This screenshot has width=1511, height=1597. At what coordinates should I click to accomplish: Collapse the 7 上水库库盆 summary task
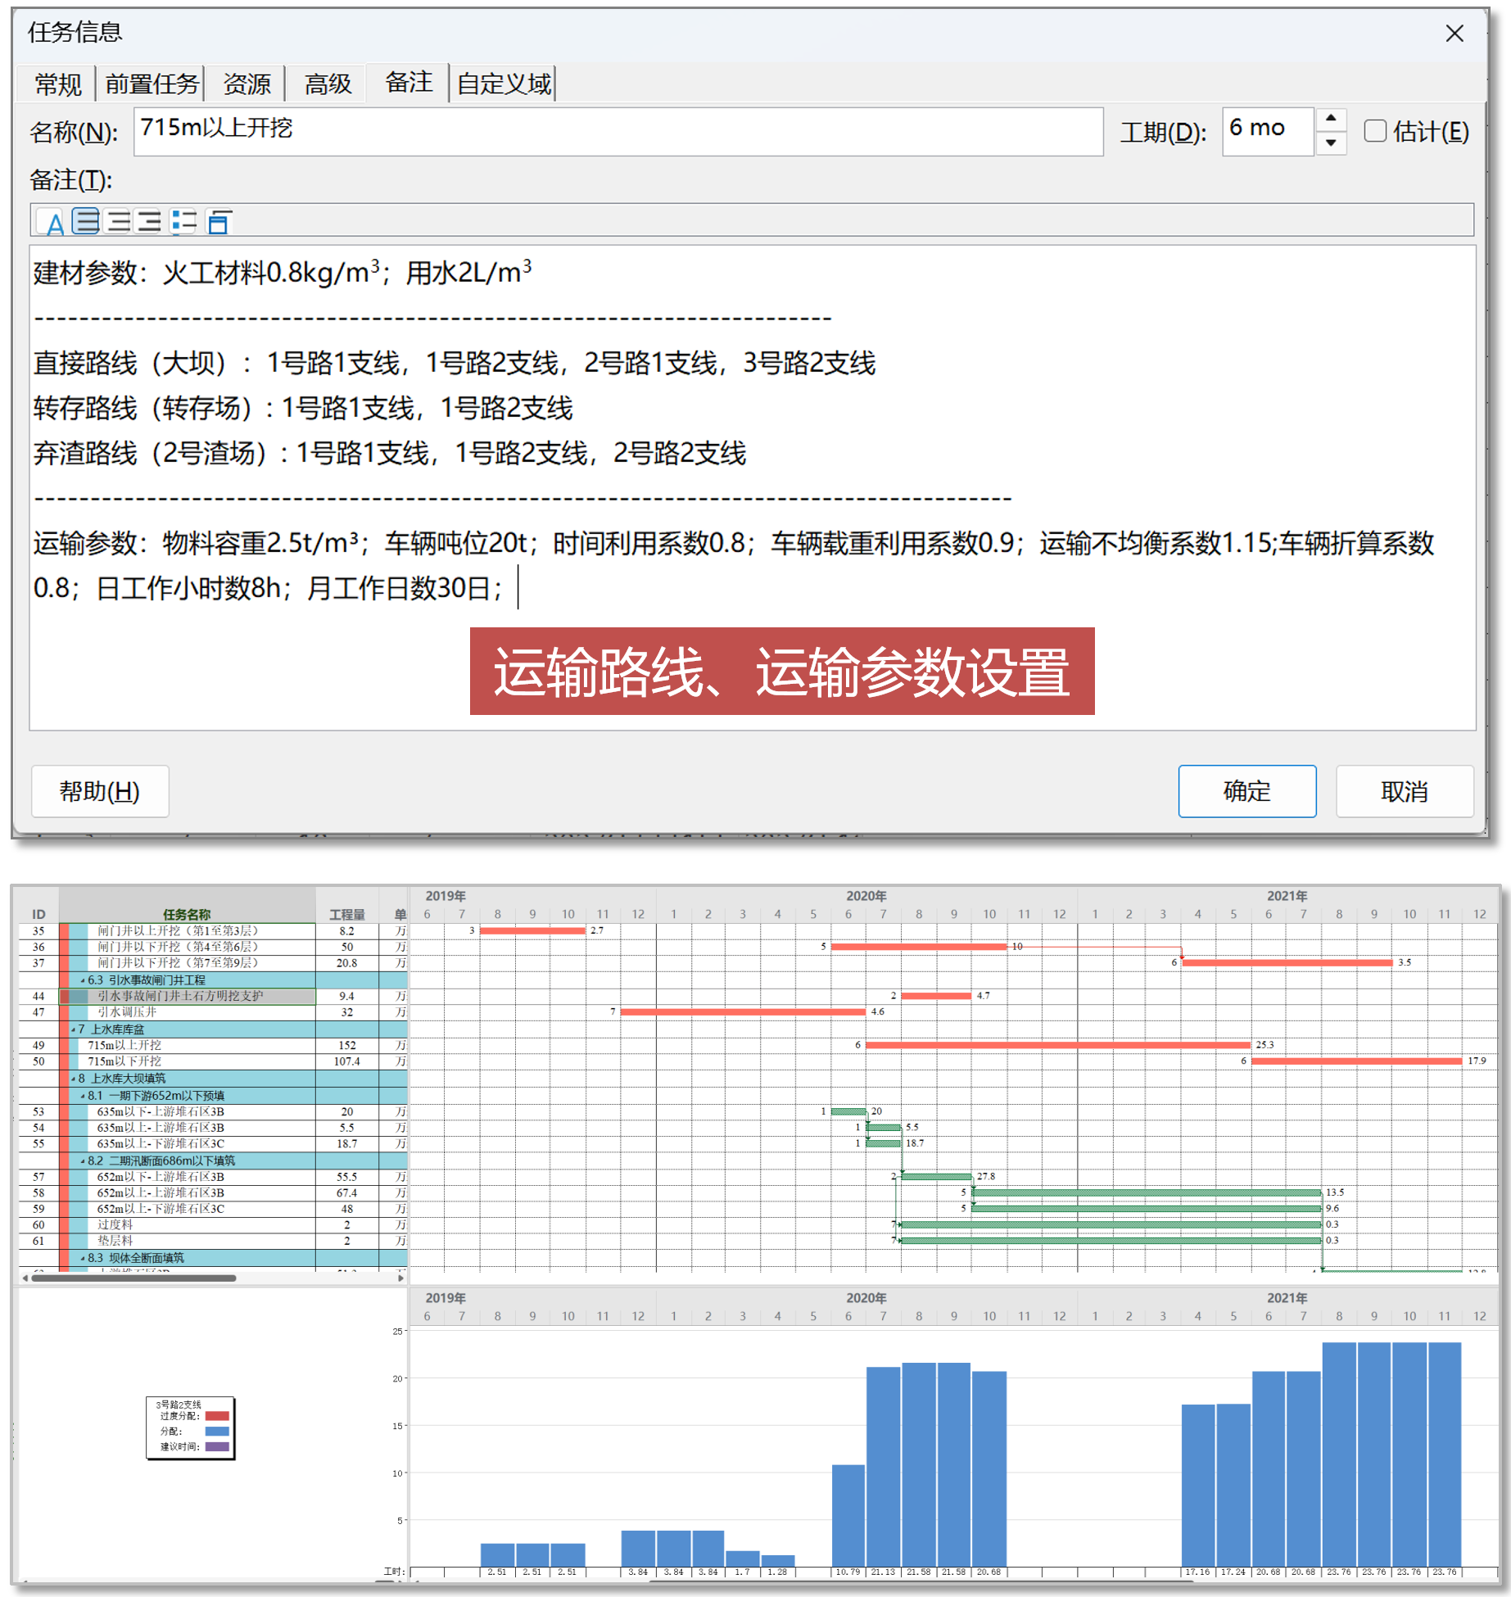tap(73, 1029)
